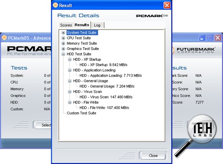Screen dimensions: 223x164
Task: Select the HDD - Application Loading parent row
Action: pyautogui.click(x=94, y=70)
